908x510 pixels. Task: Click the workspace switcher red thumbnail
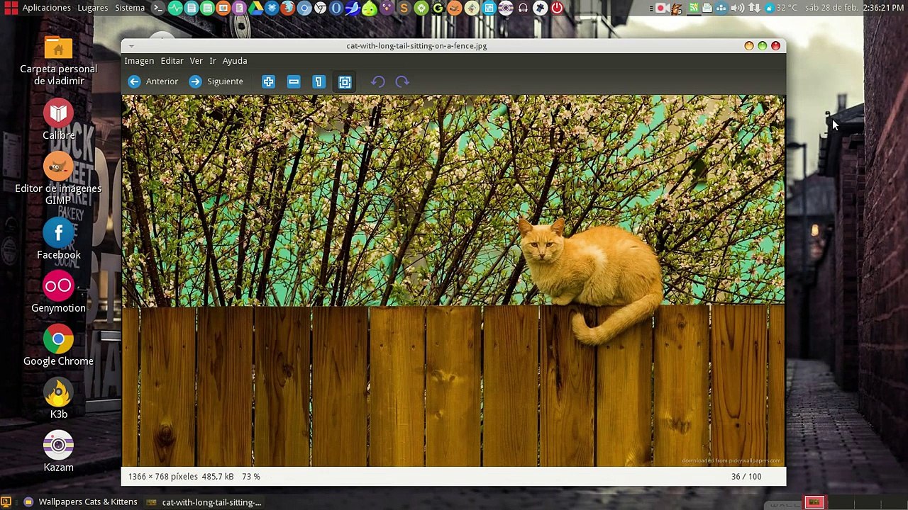point(814,502)
